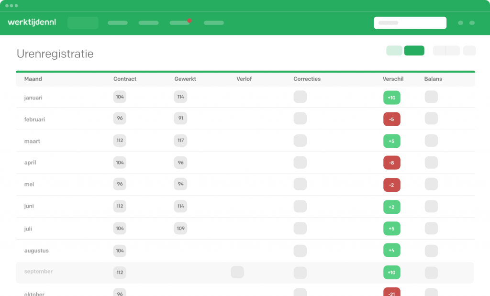Viewport: 490px width, 296px height.
Task: Click the -8 Verschil badge for april
Action: pos(391,163)
